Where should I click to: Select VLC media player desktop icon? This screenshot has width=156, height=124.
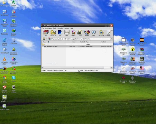pyautogui.click(x=4, y=61)
